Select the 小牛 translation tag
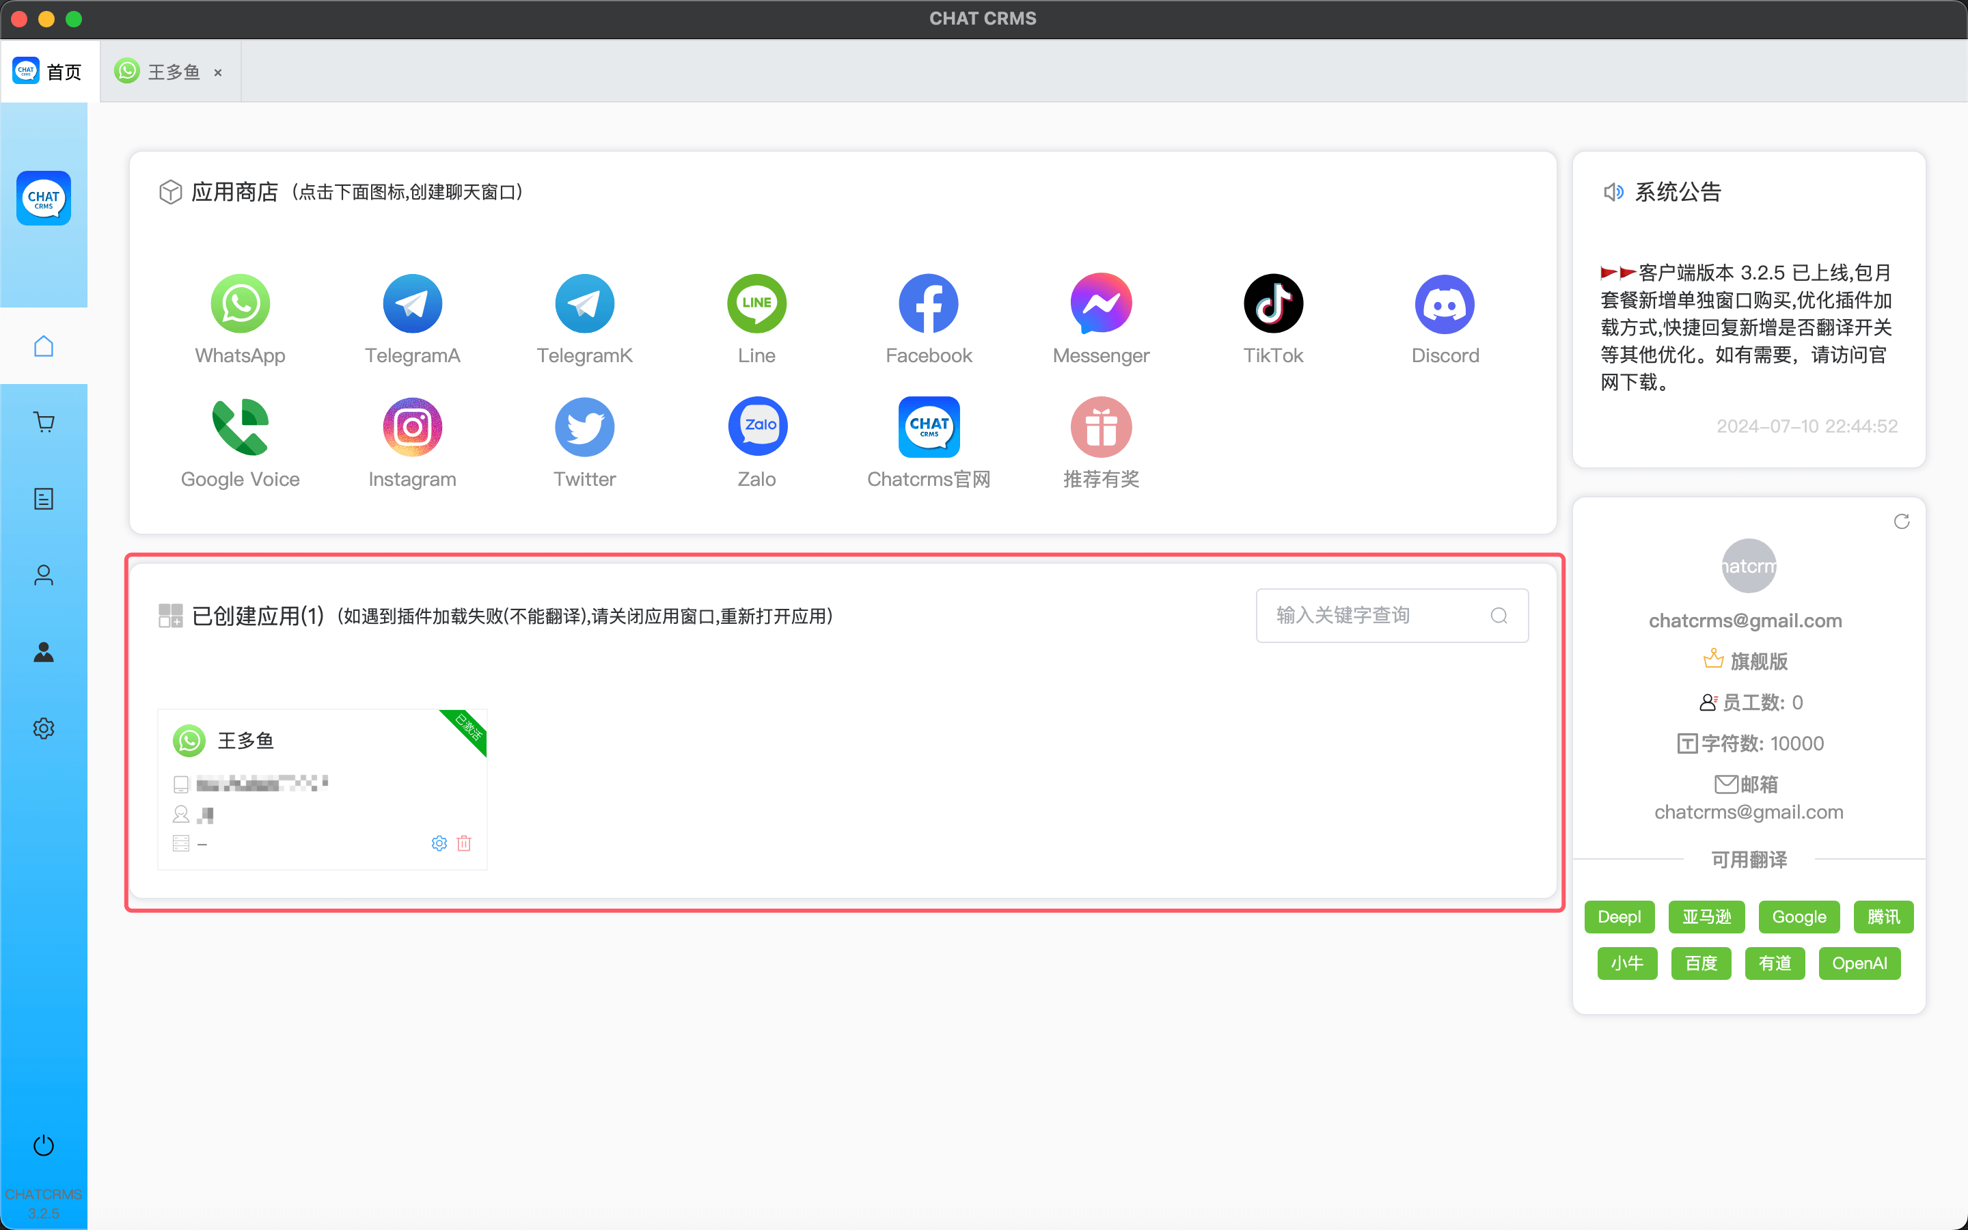This screenshot has width=1968, height=1230. click(x=1627, y=963)
